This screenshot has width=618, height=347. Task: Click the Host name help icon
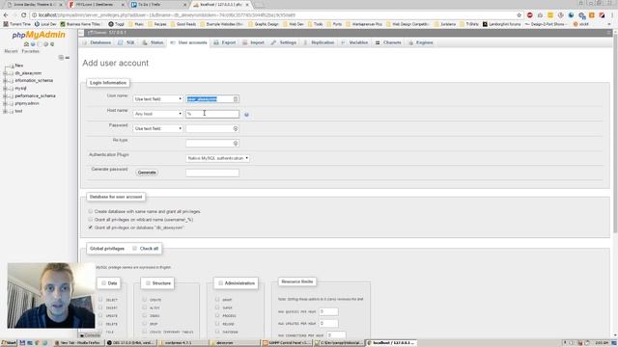pyautogui.click(x=246, y=115)
